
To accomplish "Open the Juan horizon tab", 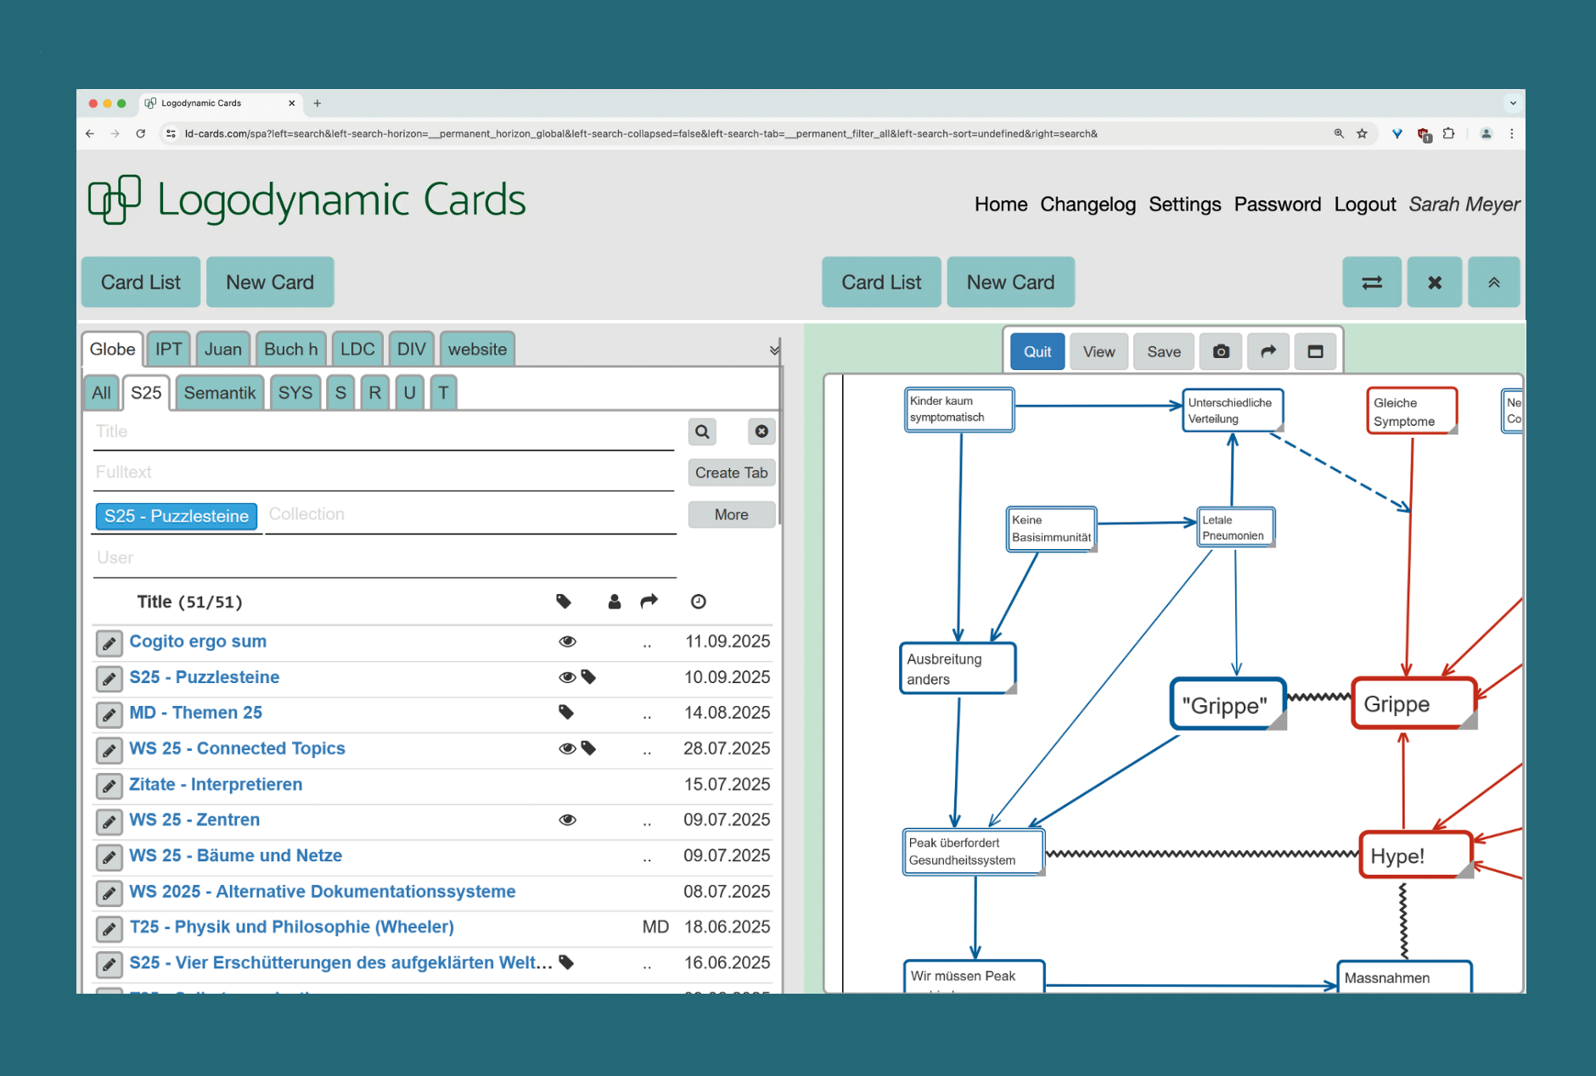I will (x=222, y=350).
